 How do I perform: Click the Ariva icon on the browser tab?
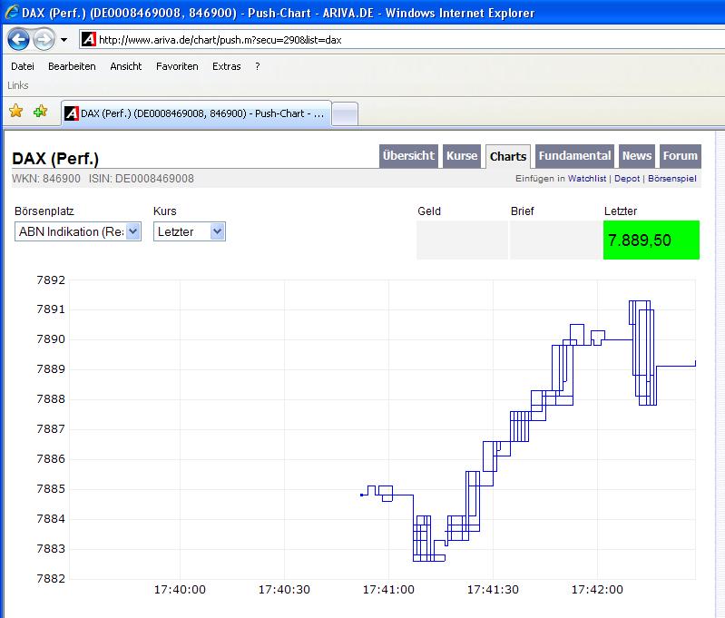tap(71, 113)
